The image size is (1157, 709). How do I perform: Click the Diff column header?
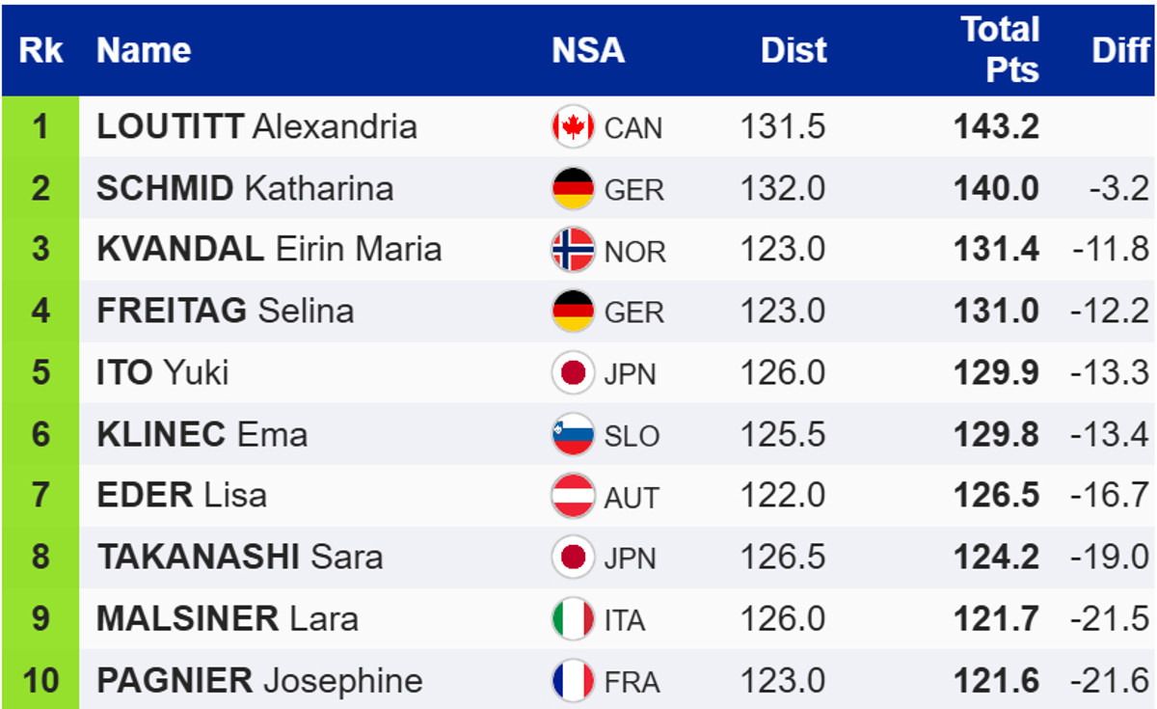1120,50
